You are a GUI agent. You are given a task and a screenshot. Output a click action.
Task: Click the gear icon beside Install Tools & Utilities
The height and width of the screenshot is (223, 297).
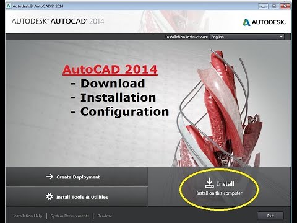[x=49, y=196]
